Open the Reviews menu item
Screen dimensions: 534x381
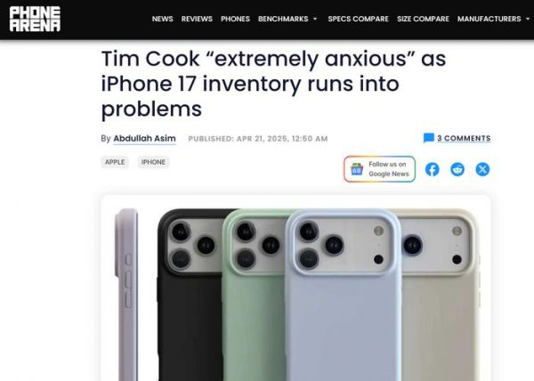[197, 19]
